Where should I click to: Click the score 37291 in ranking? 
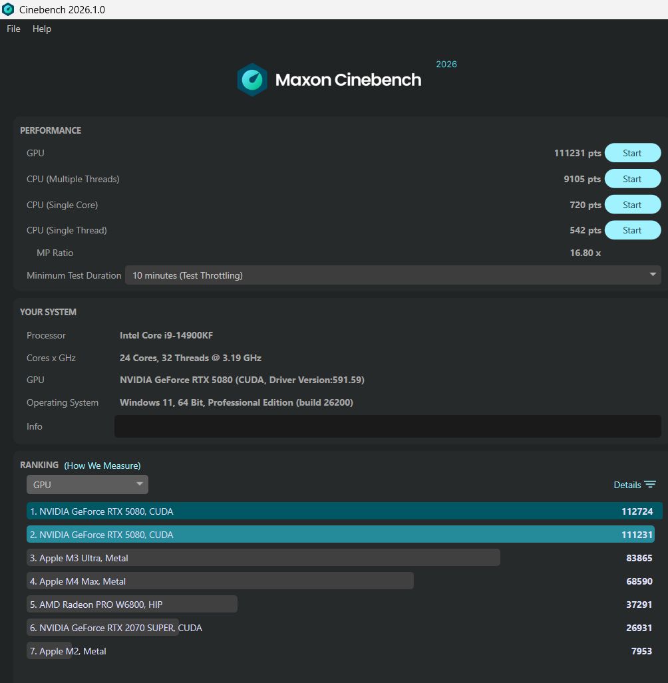click(x=639, y=604)
